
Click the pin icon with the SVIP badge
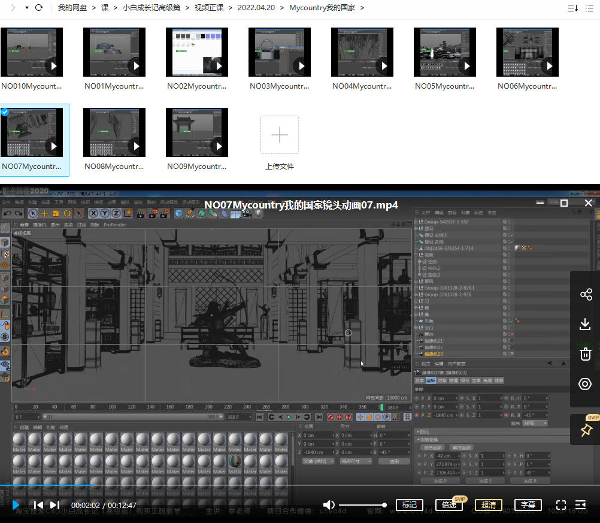pyautogui.click(x=586, y=430)
